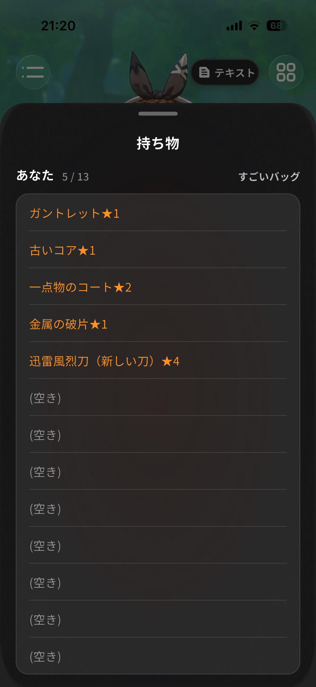The height and width of the screenshot is (687, 316).
Task: Tap the 5 / 13 capacity counter
Action: coord(75,177)
